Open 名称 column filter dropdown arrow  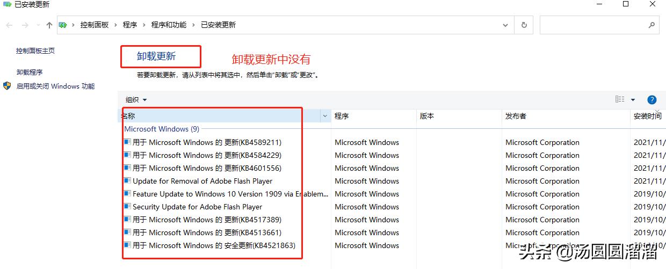(325, 116)
